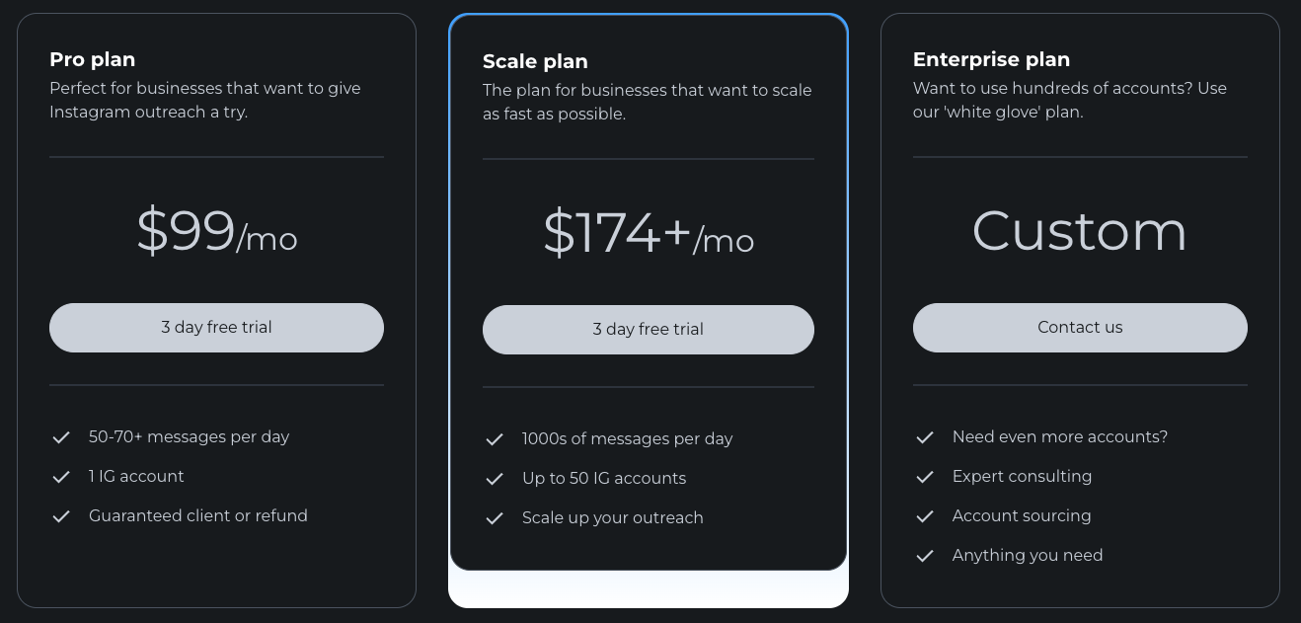Start the Scale plan 3 day free trial
Image resolution: width=1301 pixels, height=623 pixels.
pyautogui.click(x=648, y=329)
